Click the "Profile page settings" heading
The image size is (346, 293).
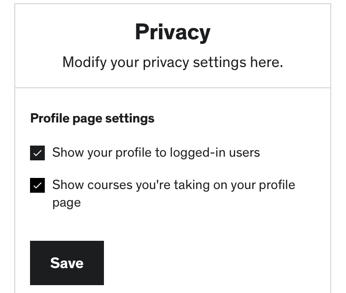tap(92, 118)
